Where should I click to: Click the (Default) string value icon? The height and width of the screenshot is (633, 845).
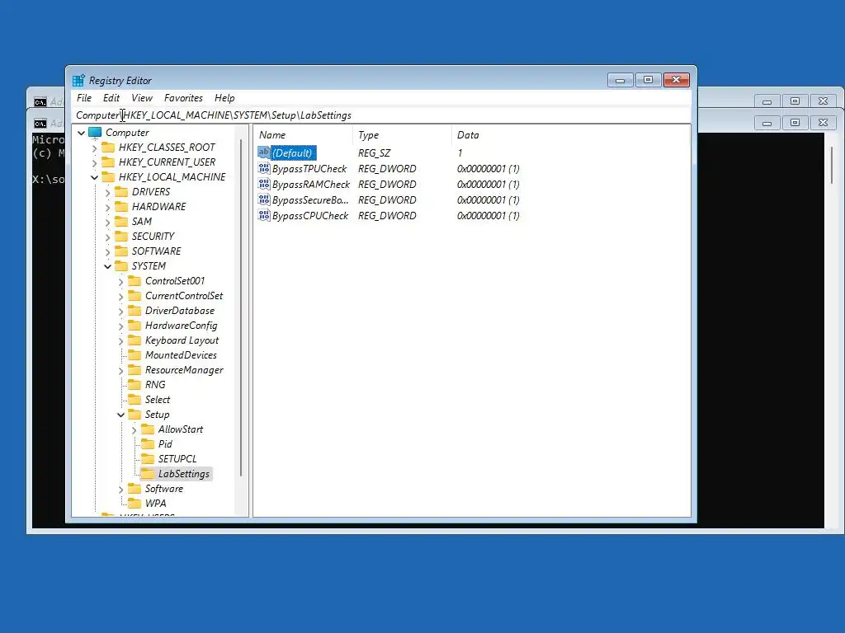263,152
